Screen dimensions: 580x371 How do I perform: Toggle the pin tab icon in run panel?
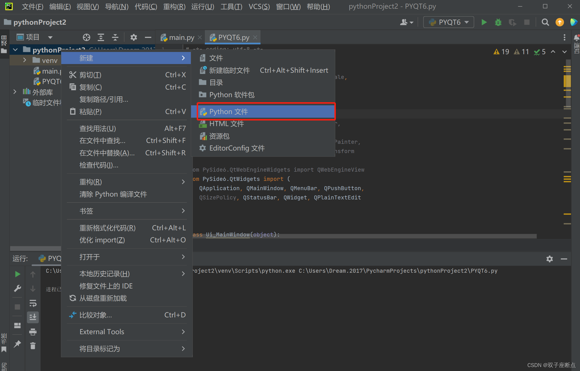[17, 344]
